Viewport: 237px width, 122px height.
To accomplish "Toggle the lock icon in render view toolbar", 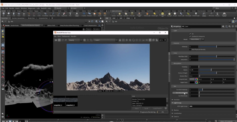I will [120, 40].
